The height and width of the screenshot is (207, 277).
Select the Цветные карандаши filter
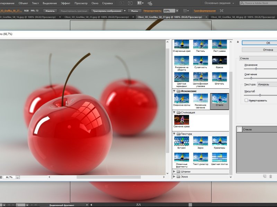[181, 80]
